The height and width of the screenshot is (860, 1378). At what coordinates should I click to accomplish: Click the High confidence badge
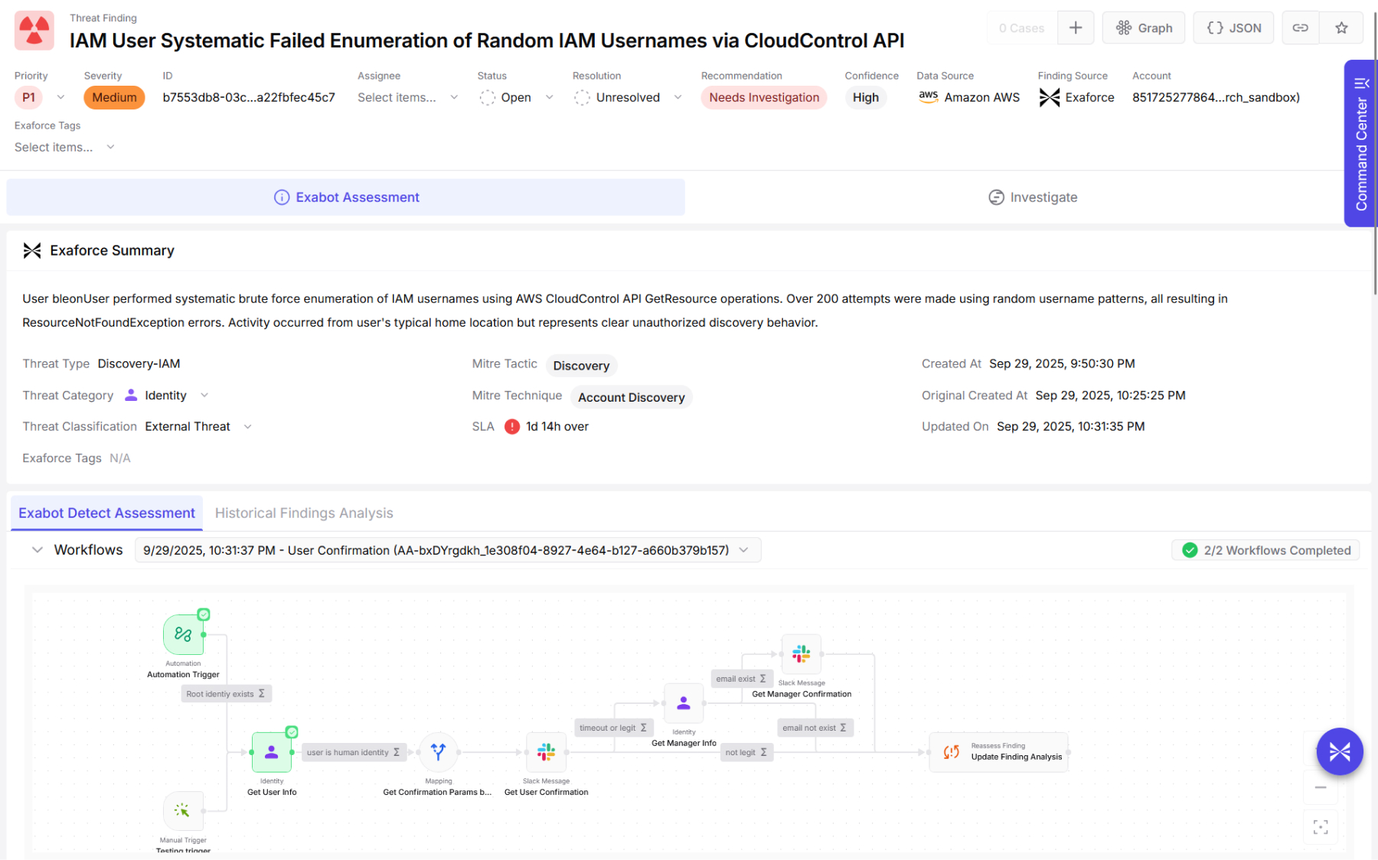click(866, 97)
